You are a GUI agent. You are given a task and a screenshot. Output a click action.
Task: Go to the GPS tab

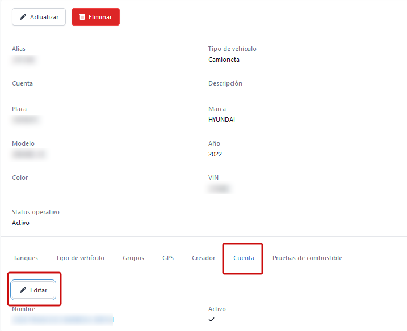click(168, 258)
